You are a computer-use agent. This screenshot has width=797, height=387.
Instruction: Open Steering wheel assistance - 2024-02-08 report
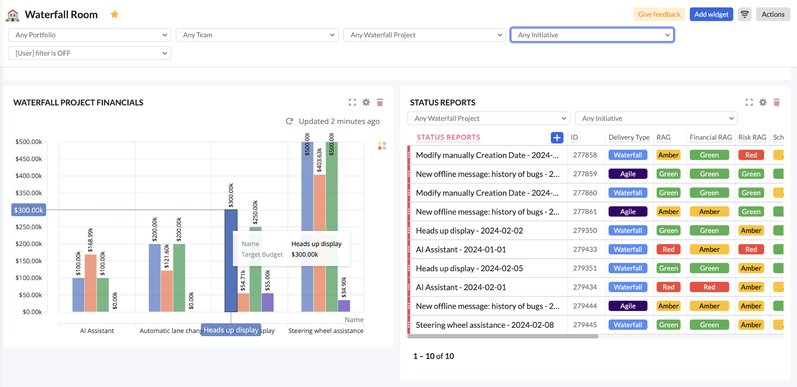tap(485, 325)
